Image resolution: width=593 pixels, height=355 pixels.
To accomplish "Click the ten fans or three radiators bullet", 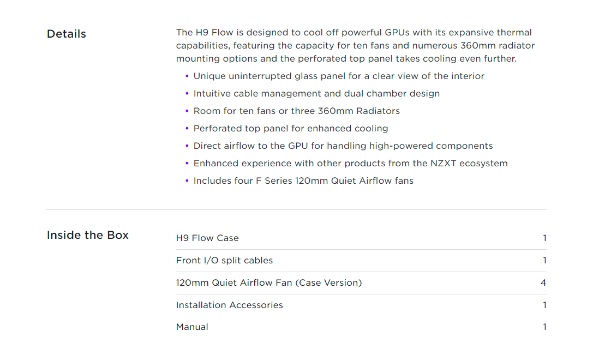I will 297,111.
